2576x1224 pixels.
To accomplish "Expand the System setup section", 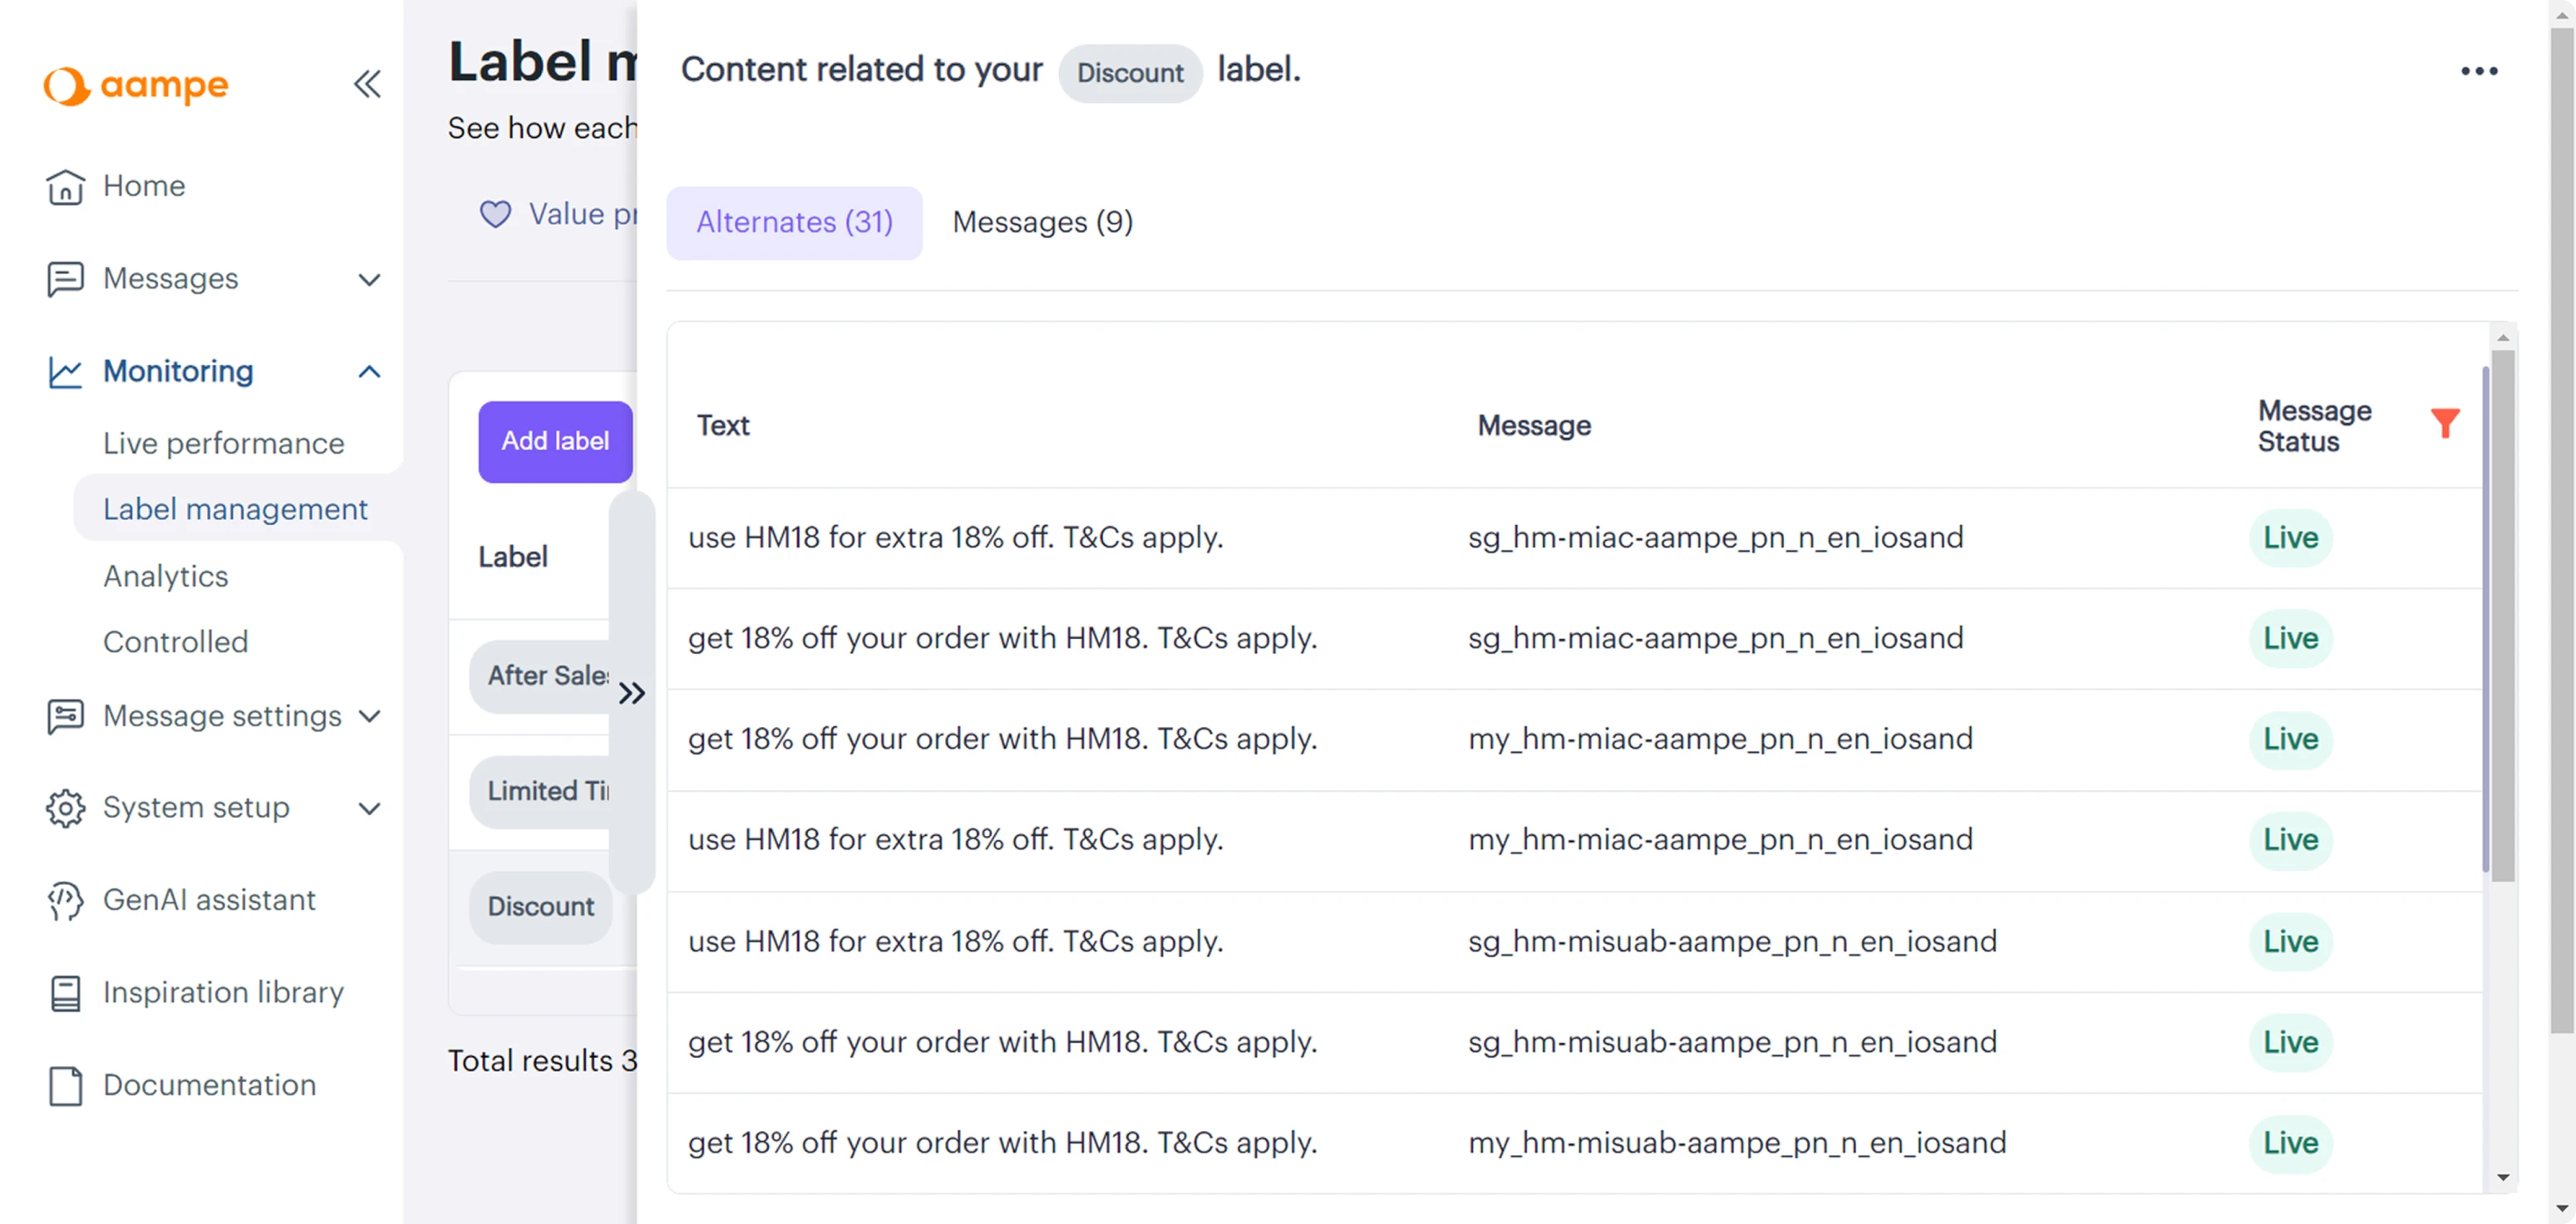I will 369,807.
